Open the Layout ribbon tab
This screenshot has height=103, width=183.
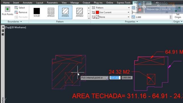coord(39,3)
